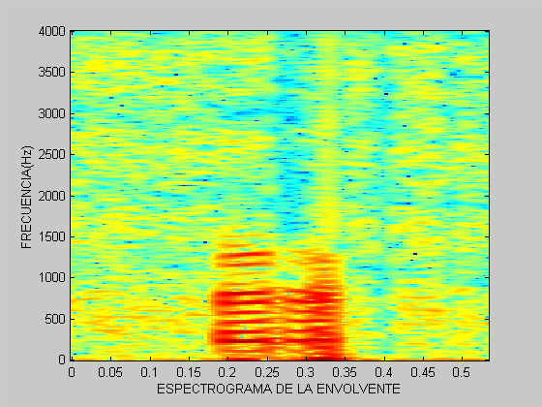This screenshot has height=407, width=542.
Task: Select the 0.1 time tick label
Action: (149, 372)
